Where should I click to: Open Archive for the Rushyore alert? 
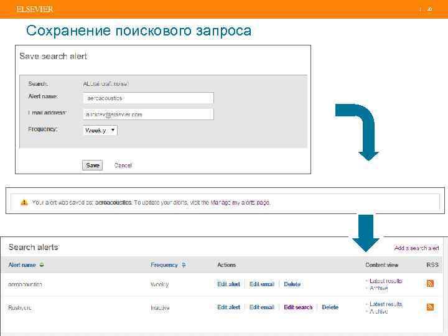[x=378, y=311]
